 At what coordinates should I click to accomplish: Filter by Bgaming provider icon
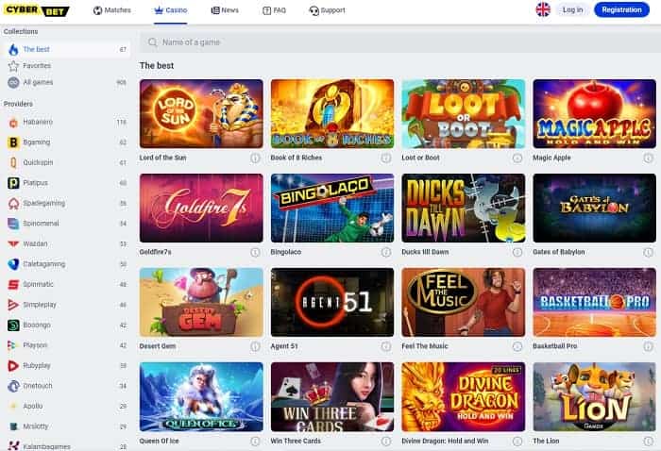coord(13,142)
